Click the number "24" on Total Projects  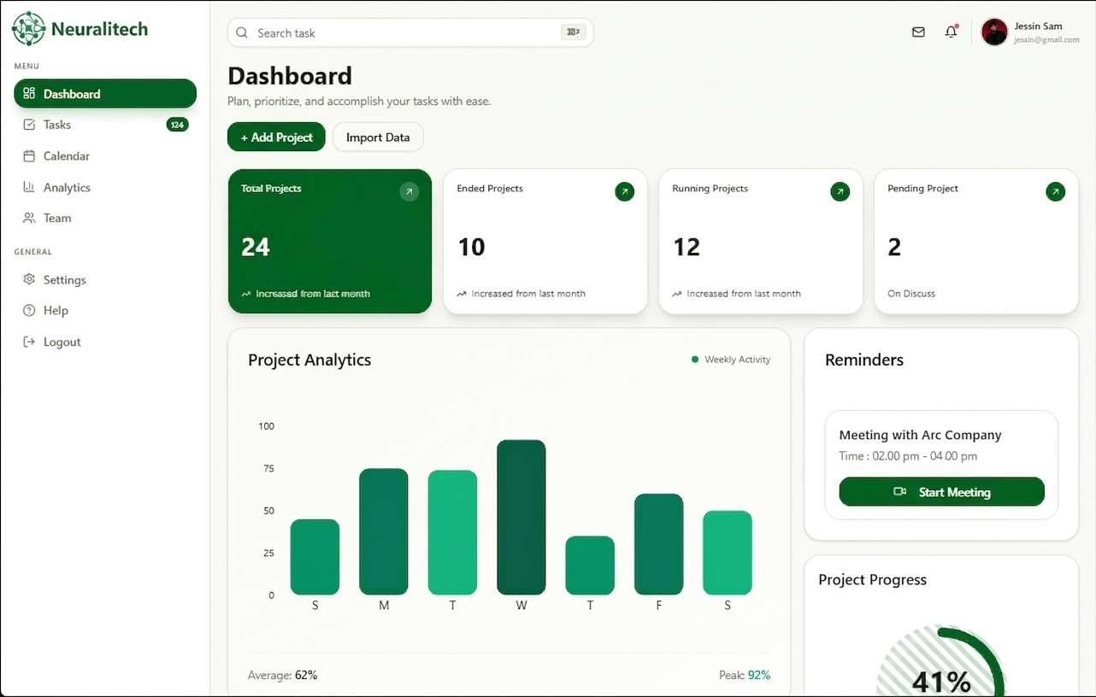point(256,248)
